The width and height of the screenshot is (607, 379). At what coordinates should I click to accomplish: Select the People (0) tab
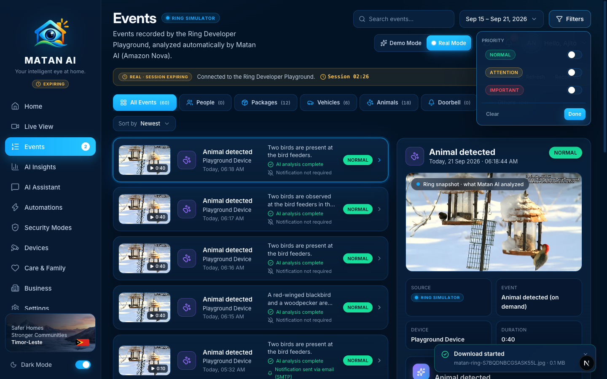coord(205,102)
